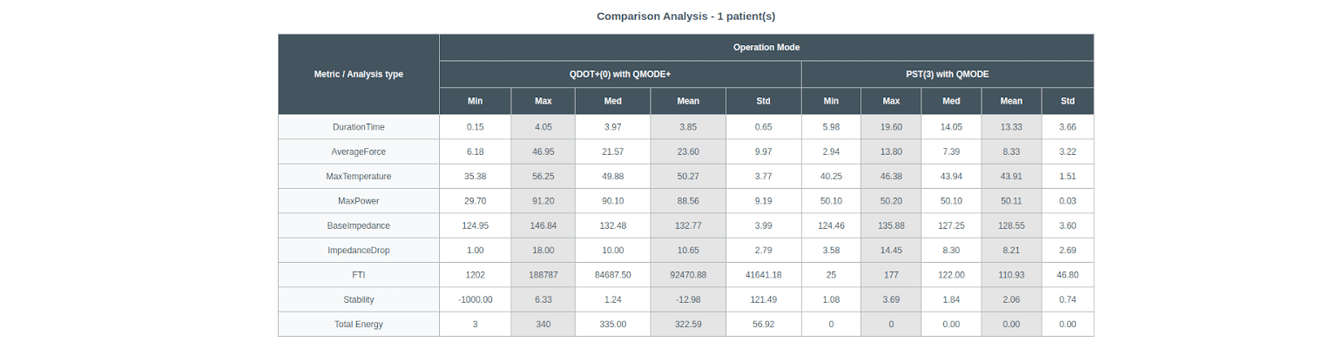Select the FTI row label

pos(358,275)
